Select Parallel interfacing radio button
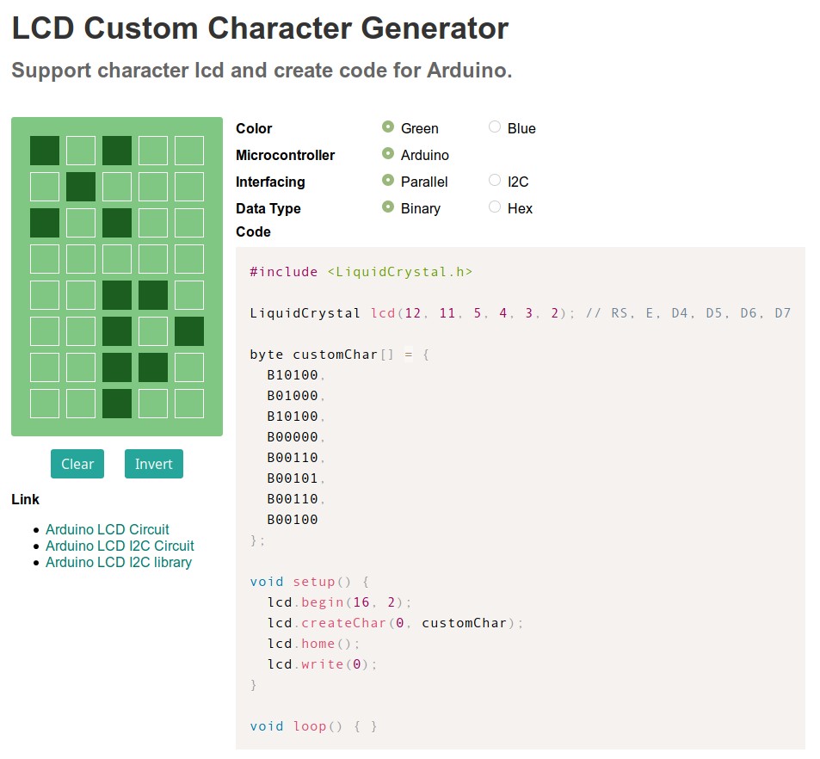The image size is (820, 759). pos(388,181)
